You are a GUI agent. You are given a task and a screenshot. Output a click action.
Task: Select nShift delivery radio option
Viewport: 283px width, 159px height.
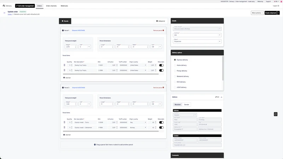pyautogui.click(x=175, y=87)
